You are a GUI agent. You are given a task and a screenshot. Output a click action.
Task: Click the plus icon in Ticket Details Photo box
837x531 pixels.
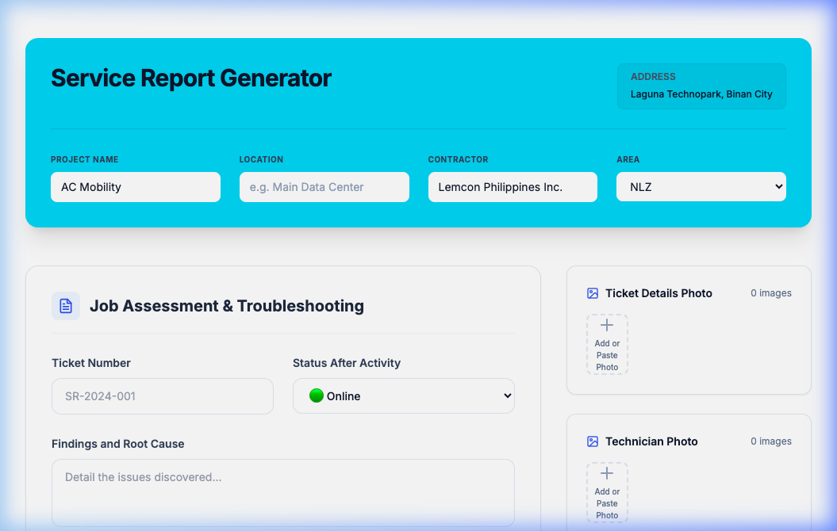tap(607, 326)
